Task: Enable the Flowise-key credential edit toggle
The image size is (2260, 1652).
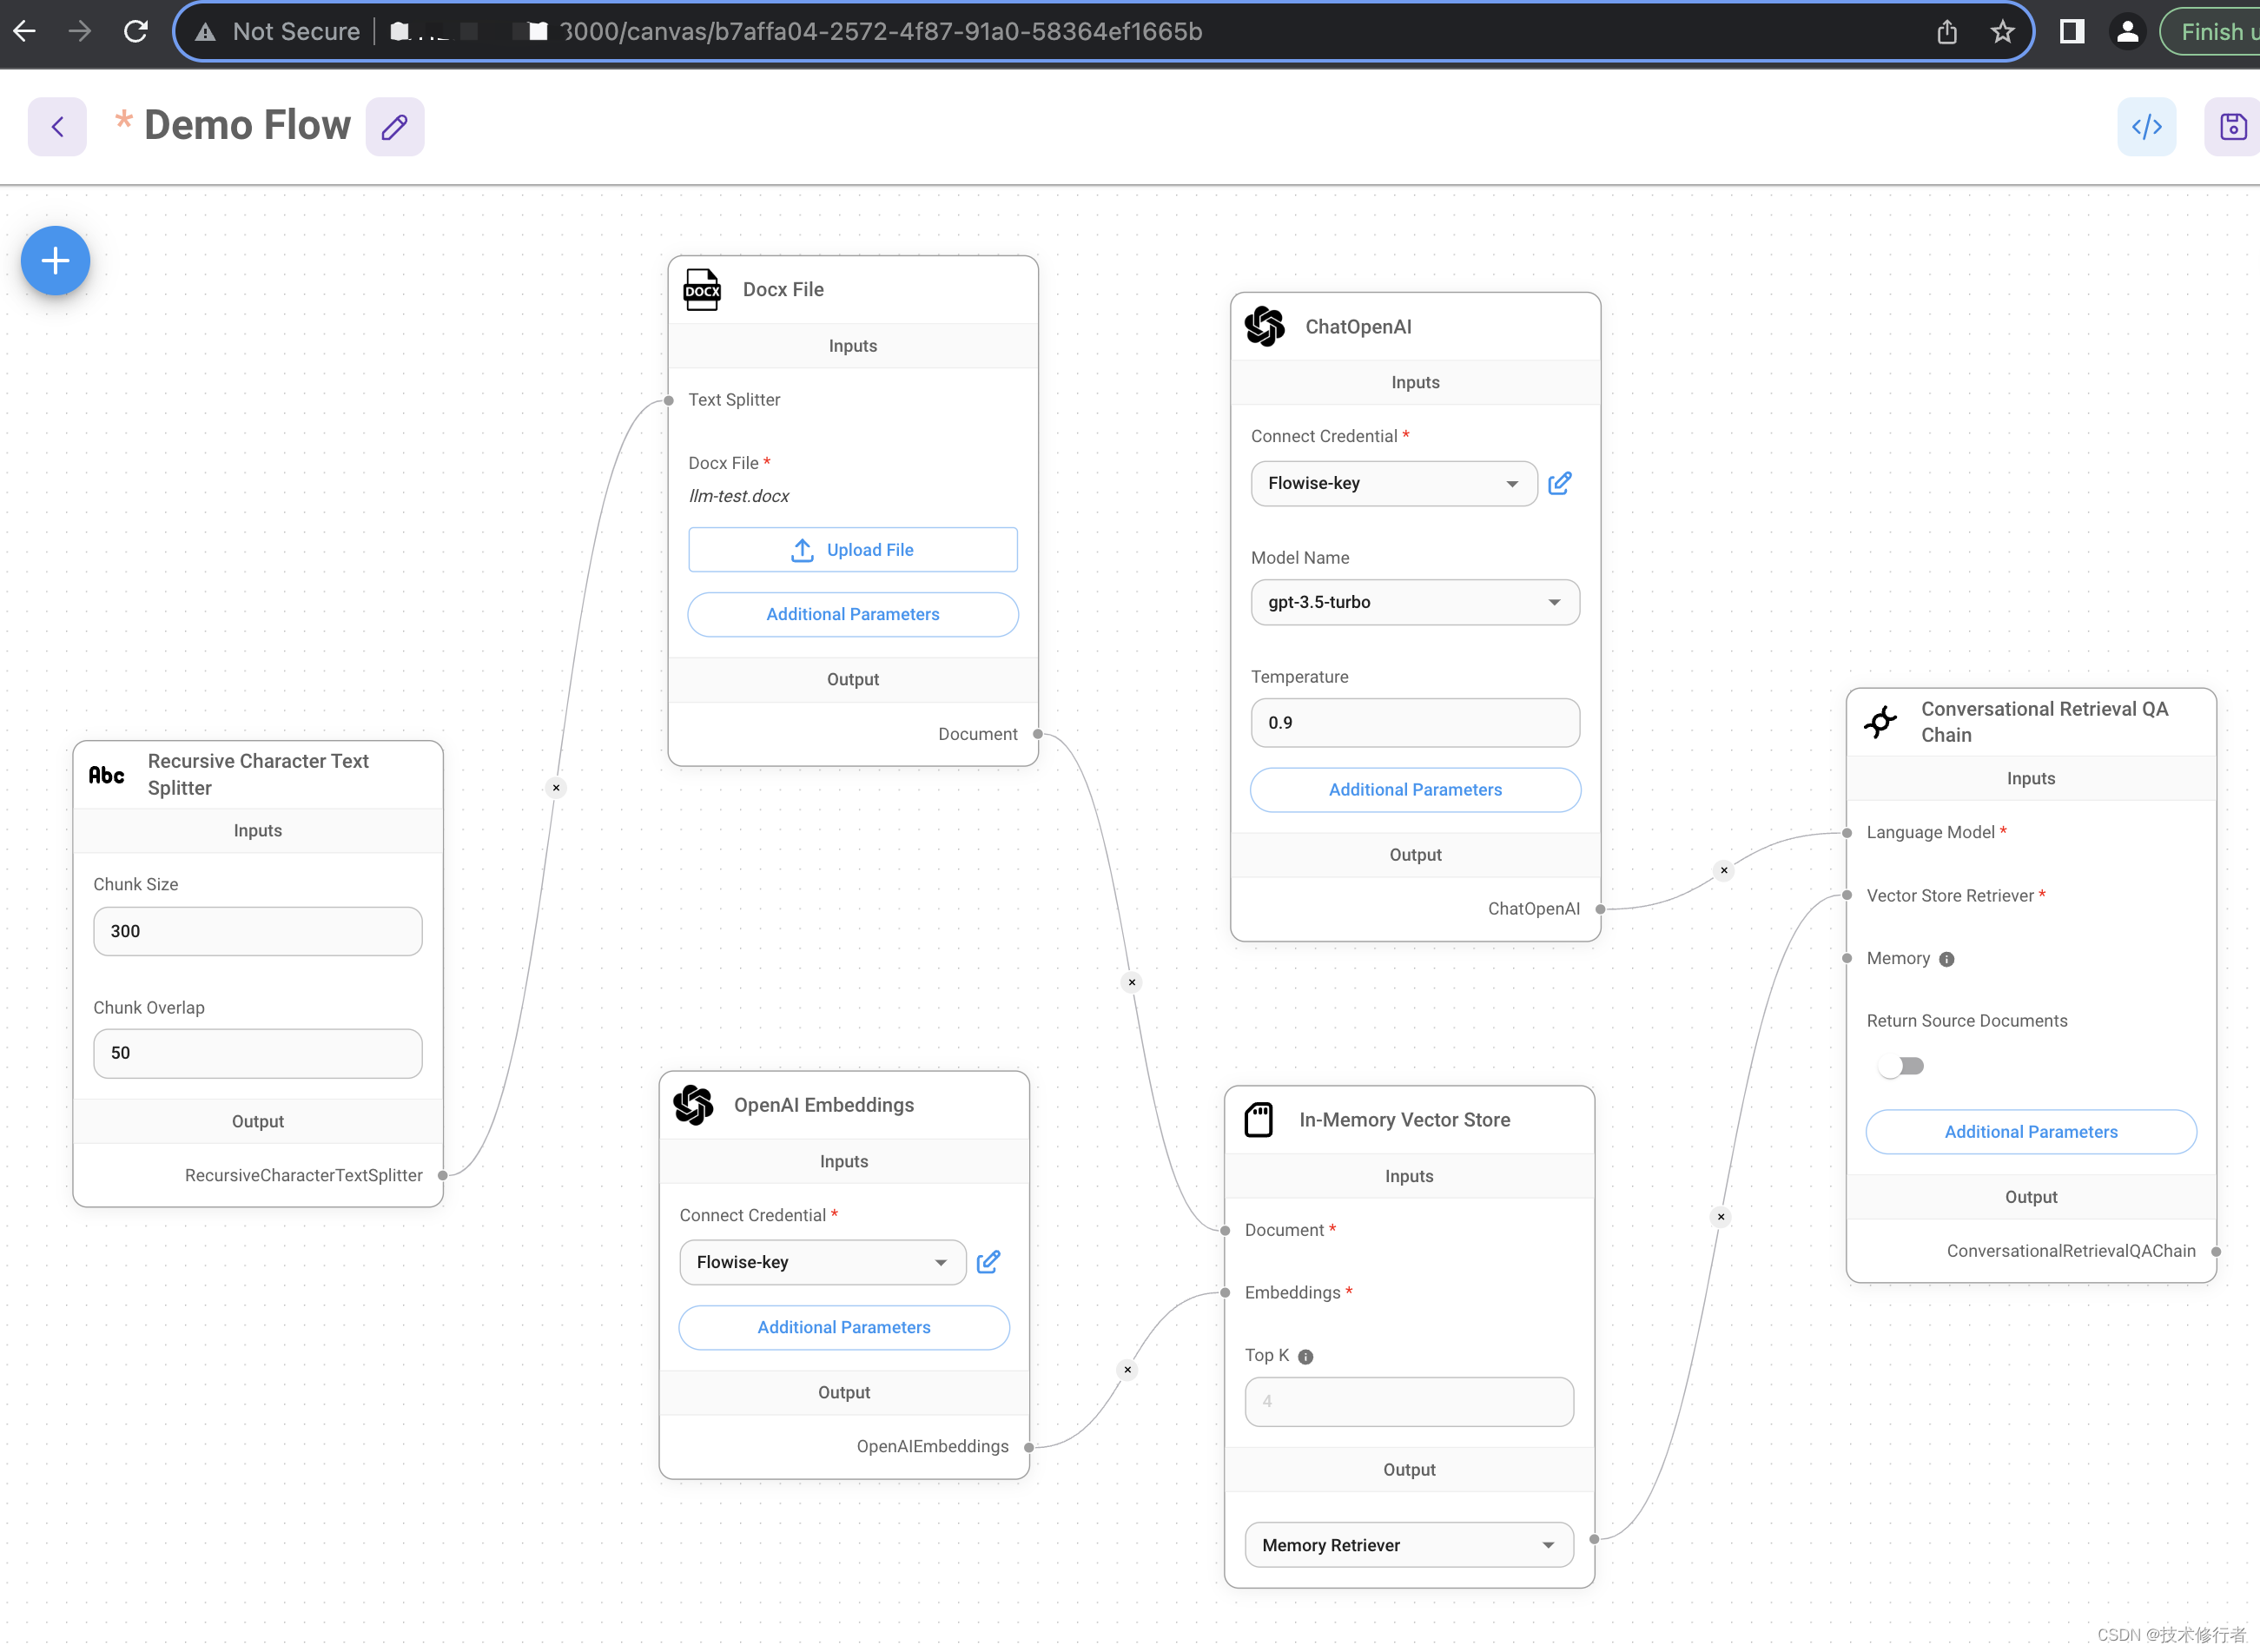Action: pyautogui.click(x=1558, y=483)
